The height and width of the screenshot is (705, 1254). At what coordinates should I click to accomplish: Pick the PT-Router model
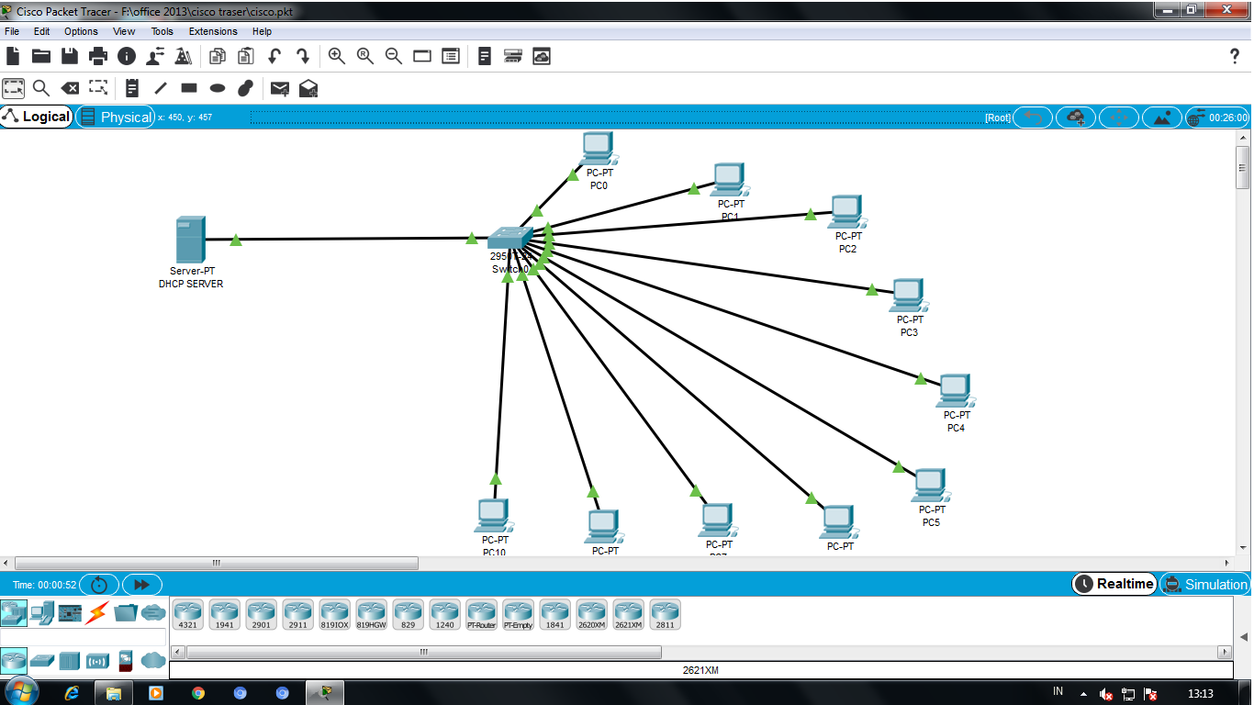point(482,615)
